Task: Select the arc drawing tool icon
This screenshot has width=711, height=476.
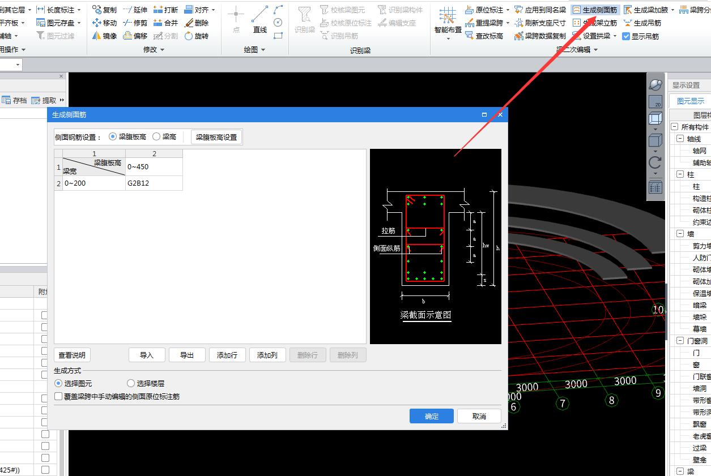Action: click(x=278, y=10)
